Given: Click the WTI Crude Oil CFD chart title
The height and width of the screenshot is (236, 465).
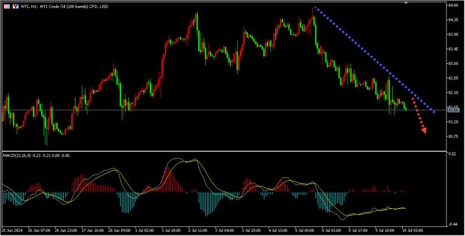Looking at the screenshot, I should click(65, 6).
